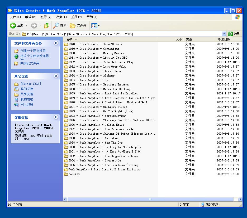The height and width of the screenshot is (218, 247).
Task: Select '1979 - Dire Straits - Communique' folder name
Action: (94, 49)
